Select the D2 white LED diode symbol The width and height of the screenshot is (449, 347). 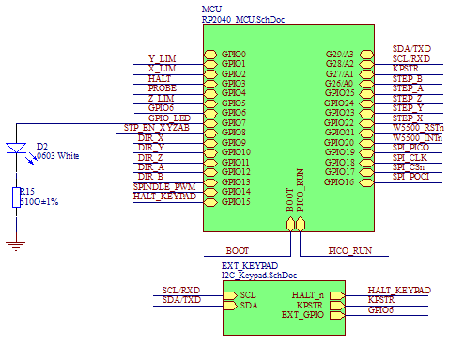coord(16,149)
